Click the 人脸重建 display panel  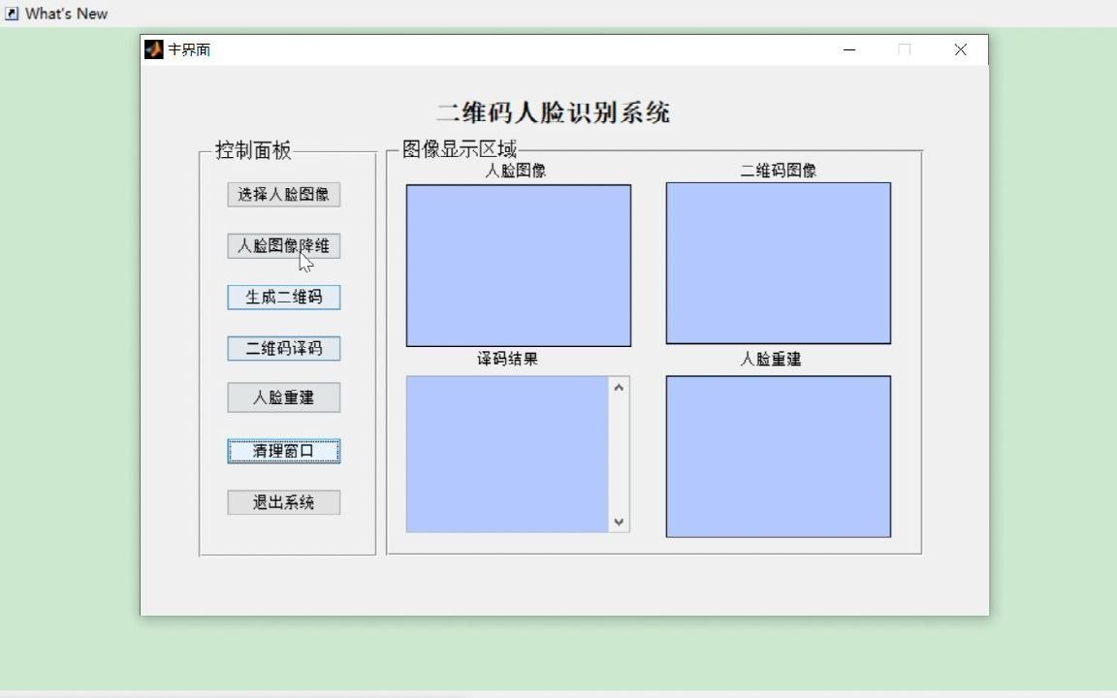pyautogui.click(x=777, y=456)
